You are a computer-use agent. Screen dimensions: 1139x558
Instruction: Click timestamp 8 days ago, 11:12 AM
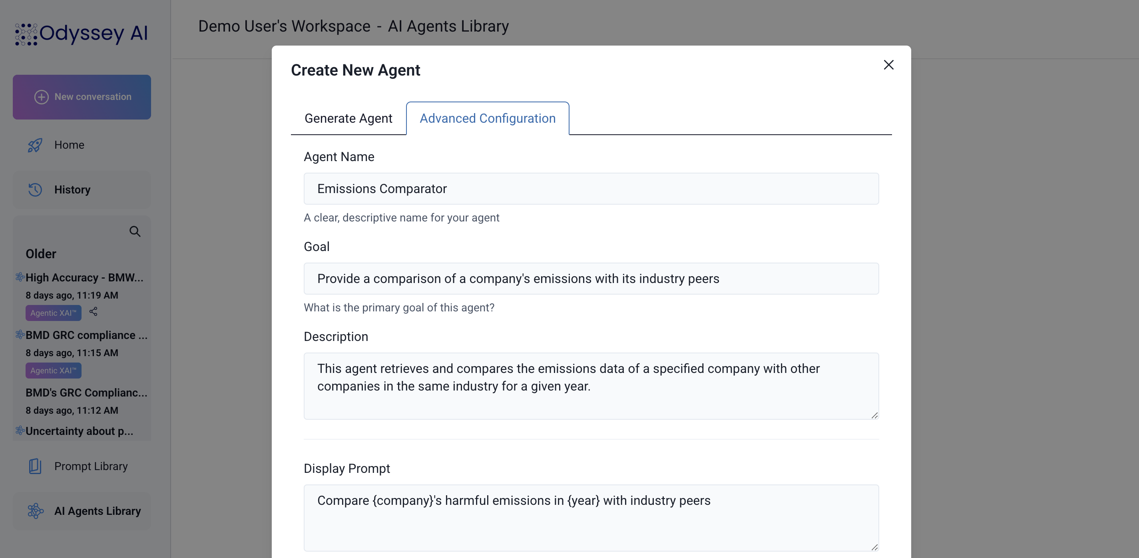click(72, 411)
